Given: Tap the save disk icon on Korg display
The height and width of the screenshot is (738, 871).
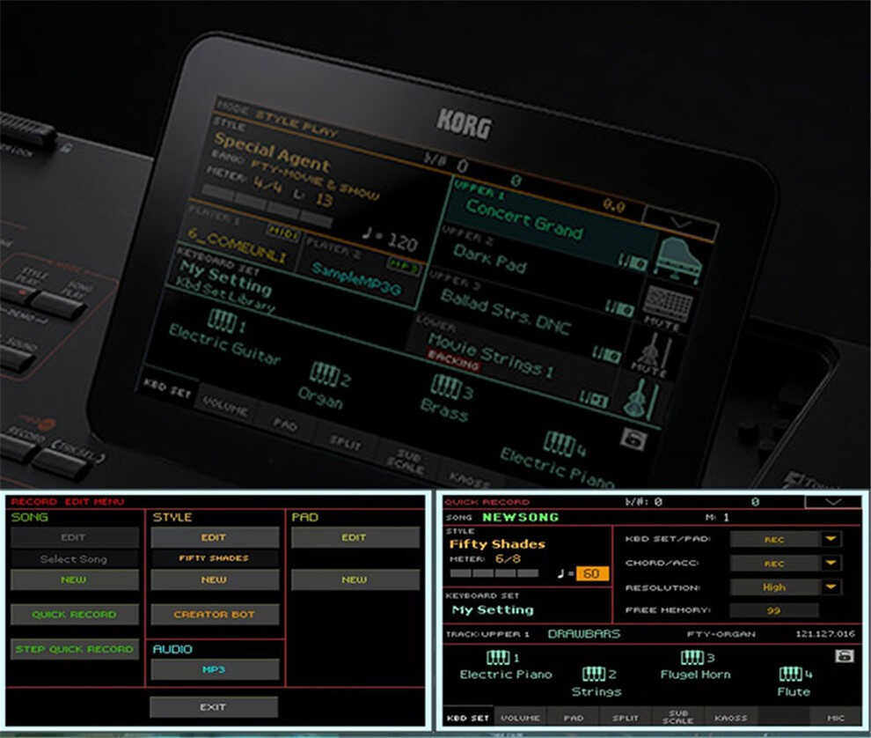Looking at the screenshot, I should point(633,439).
